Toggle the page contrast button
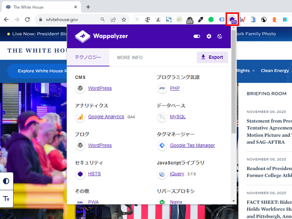This screenshot has width=292, height=219. coord(6,181)
